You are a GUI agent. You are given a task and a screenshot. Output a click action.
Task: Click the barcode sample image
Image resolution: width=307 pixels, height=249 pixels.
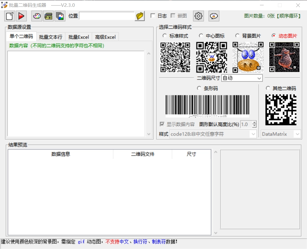point(207,106)
